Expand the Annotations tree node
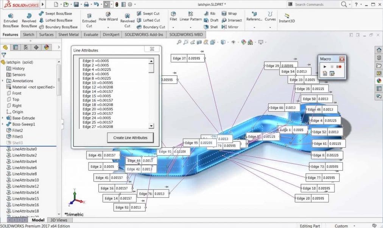The height and width of the screenshot is (228, 383). pyautogui.click(x=3, y=81)
